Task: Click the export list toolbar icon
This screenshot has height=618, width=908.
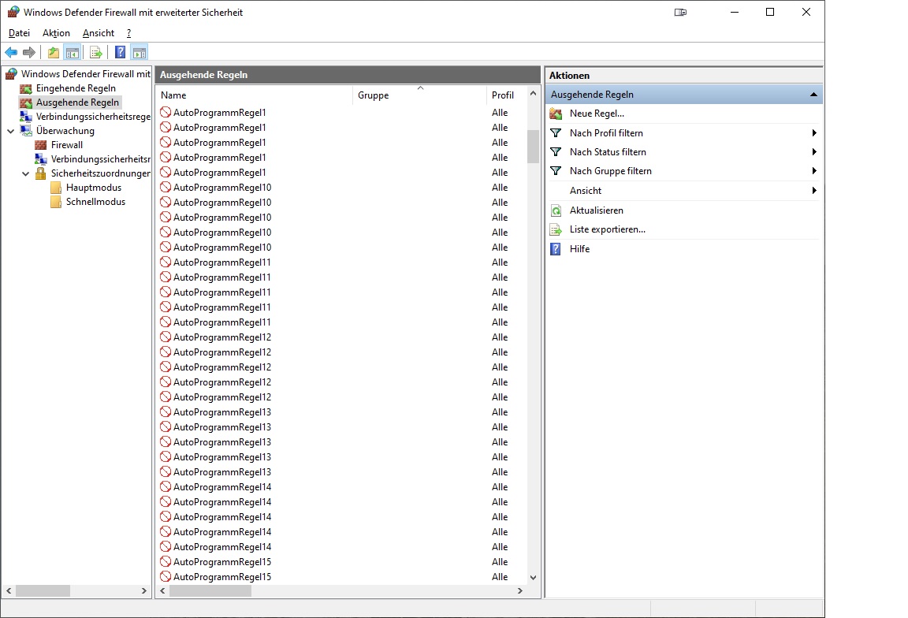Action: tap(96, 53)
